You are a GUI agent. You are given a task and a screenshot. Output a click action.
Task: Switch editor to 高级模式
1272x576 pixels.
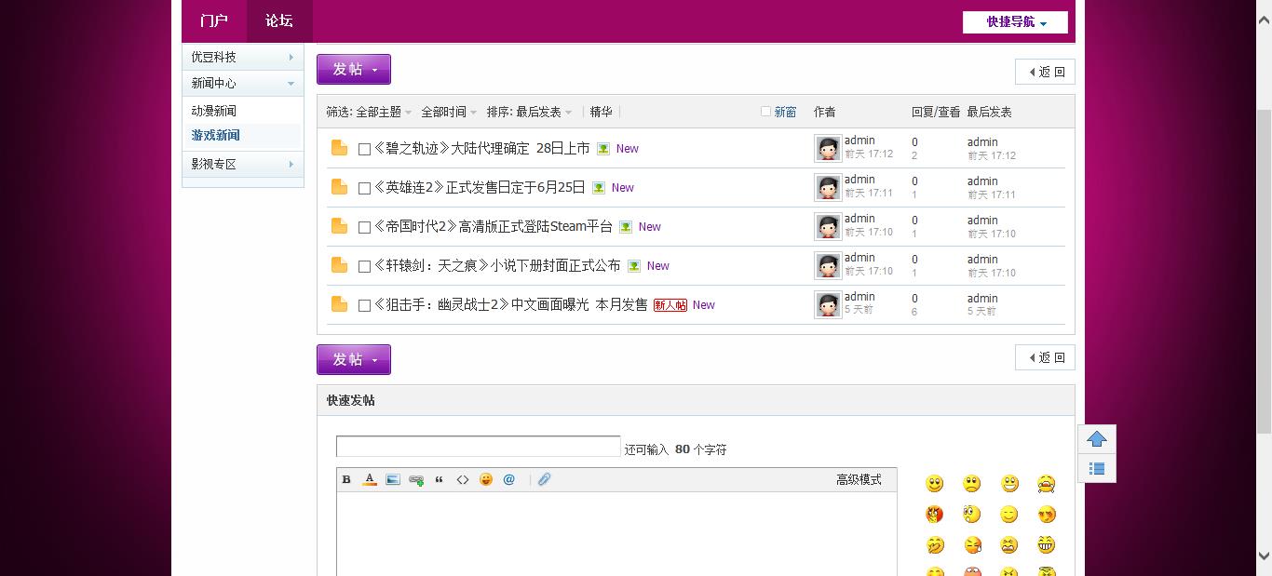click(859, 479)
